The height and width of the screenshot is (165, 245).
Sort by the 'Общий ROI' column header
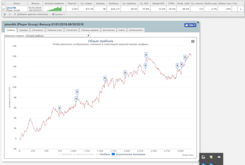(158, 3)
